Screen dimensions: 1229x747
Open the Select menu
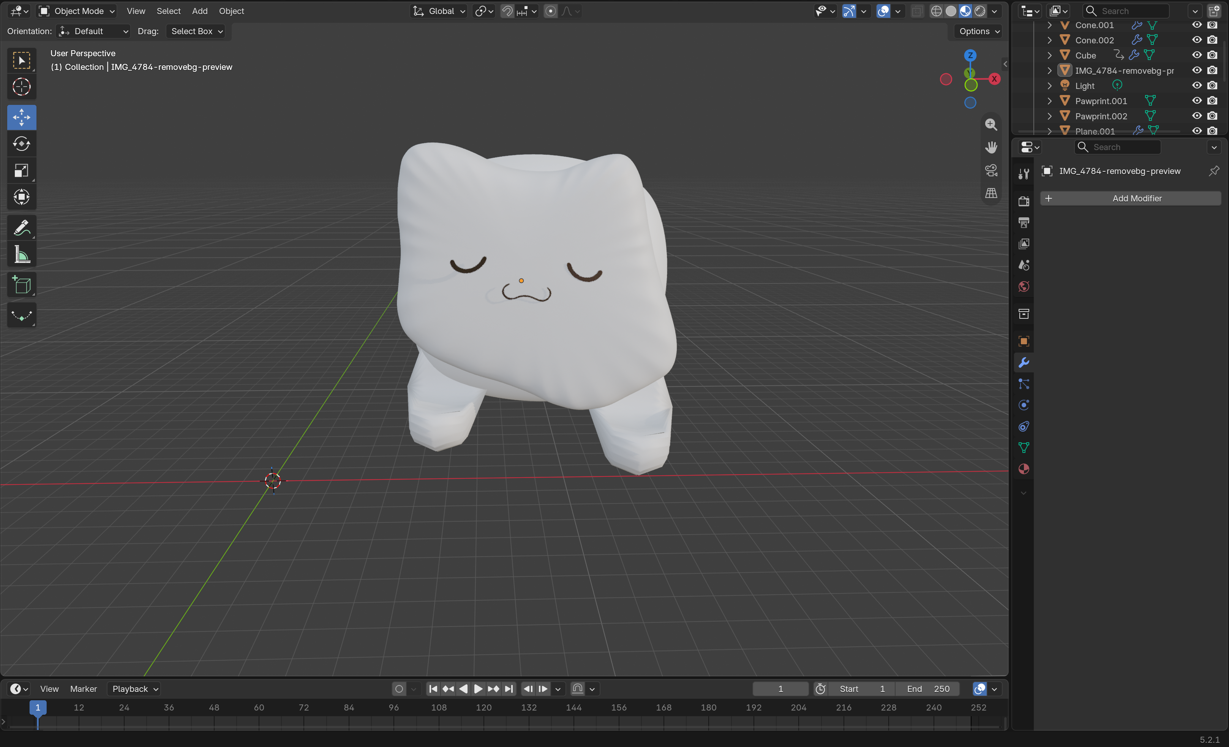tap(169, 11)
